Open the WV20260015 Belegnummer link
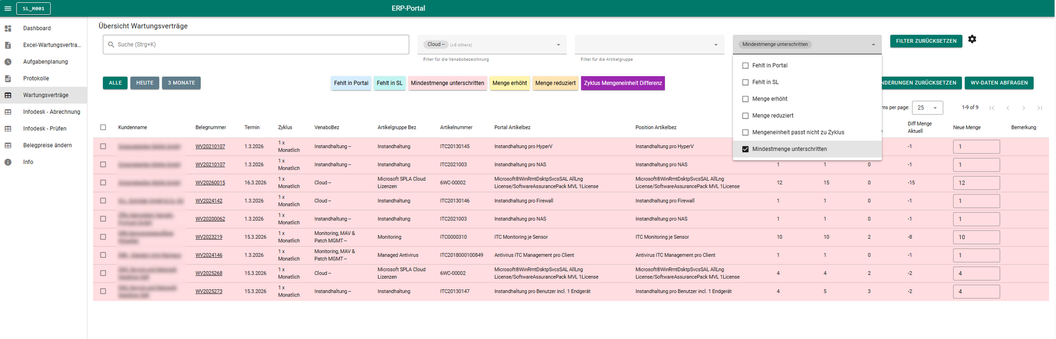 210,183
